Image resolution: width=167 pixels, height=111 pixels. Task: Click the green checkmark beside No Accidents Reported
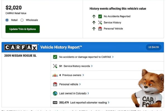[x=100, y=16]
